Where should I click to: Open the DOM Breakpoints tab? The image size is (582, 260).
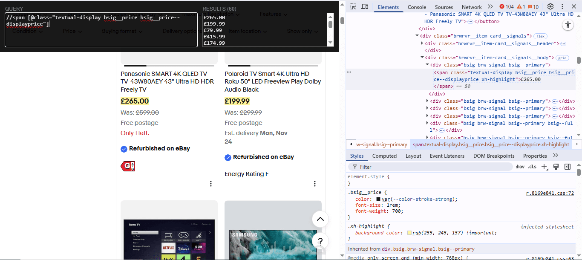(x=494, y=156)
